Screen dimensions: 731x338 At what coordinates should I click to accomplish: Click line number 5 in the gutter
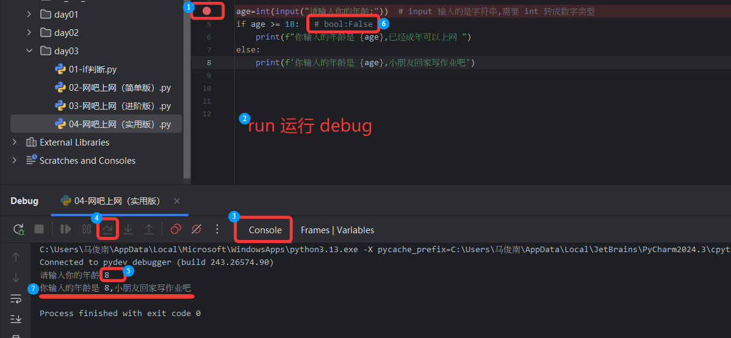pos(209,24)
